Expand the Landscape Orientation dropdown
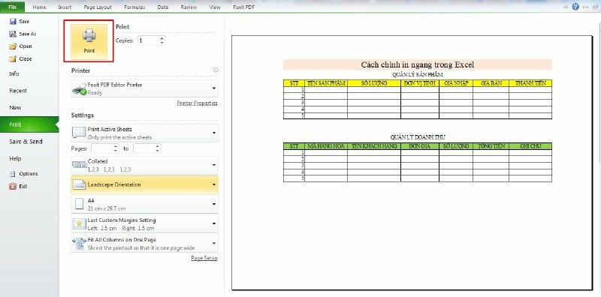The width and height of the screenshot is (601, 297). [x=214, y=184]
